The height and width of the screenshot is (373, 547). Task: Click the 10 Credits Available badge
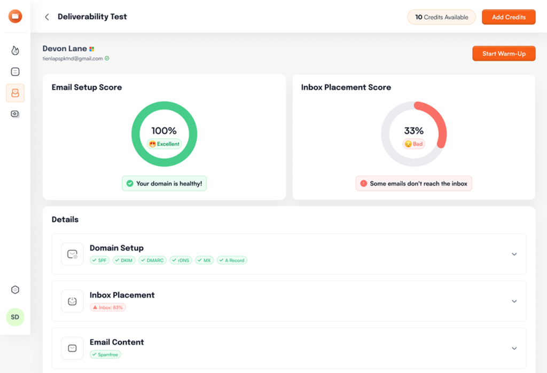click(x=441, y=17)
